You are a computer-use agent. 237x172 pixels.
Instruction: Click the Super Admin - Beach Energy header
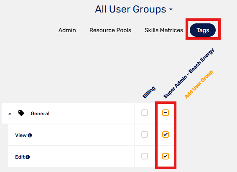tap(189, 73)
